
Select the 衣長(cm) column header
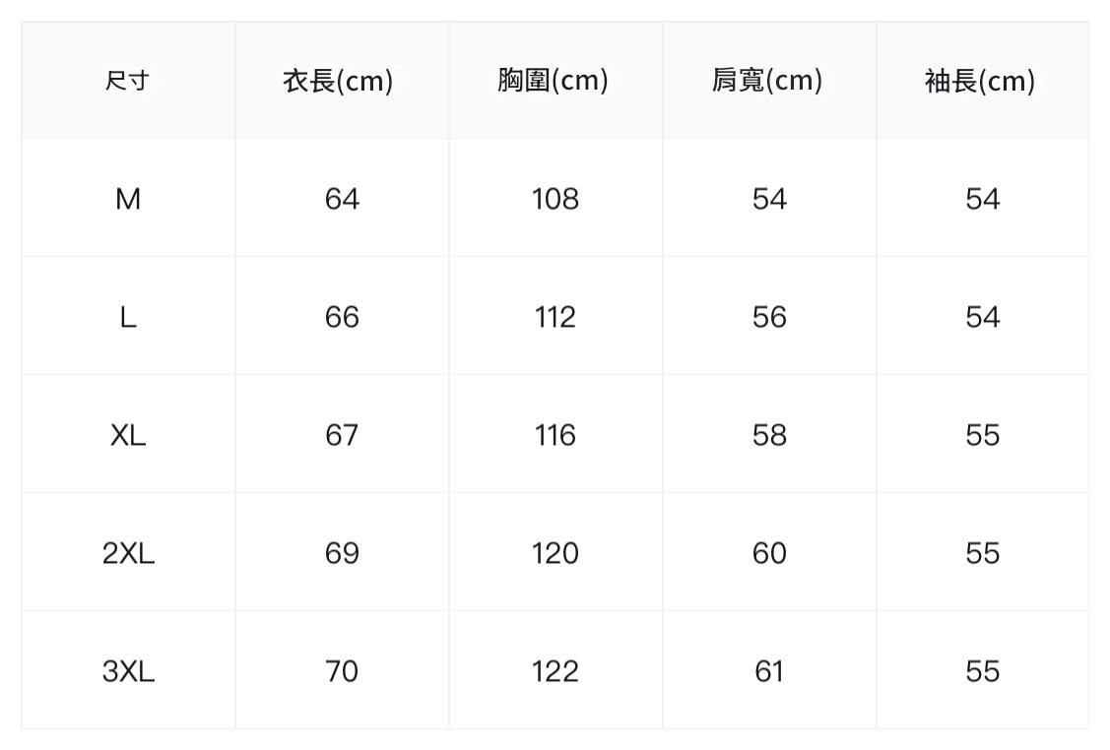(x=338, y=81)
